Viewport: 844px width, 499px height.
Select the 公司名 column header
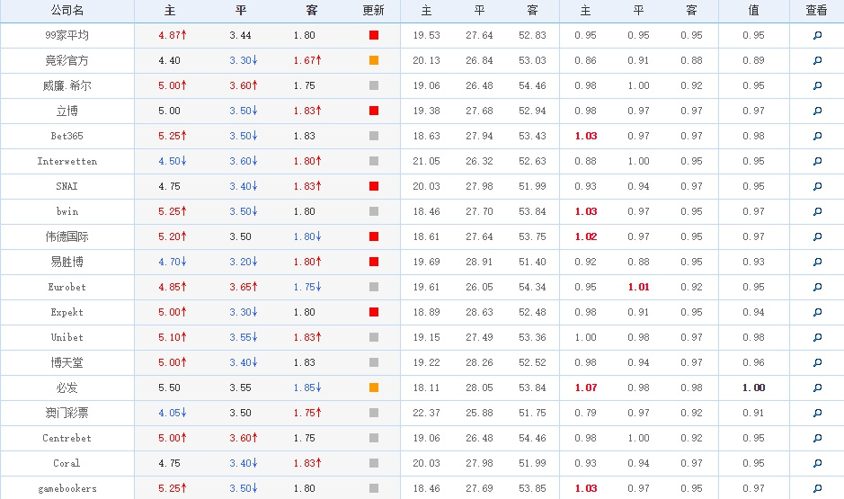(x=67, y=10)
